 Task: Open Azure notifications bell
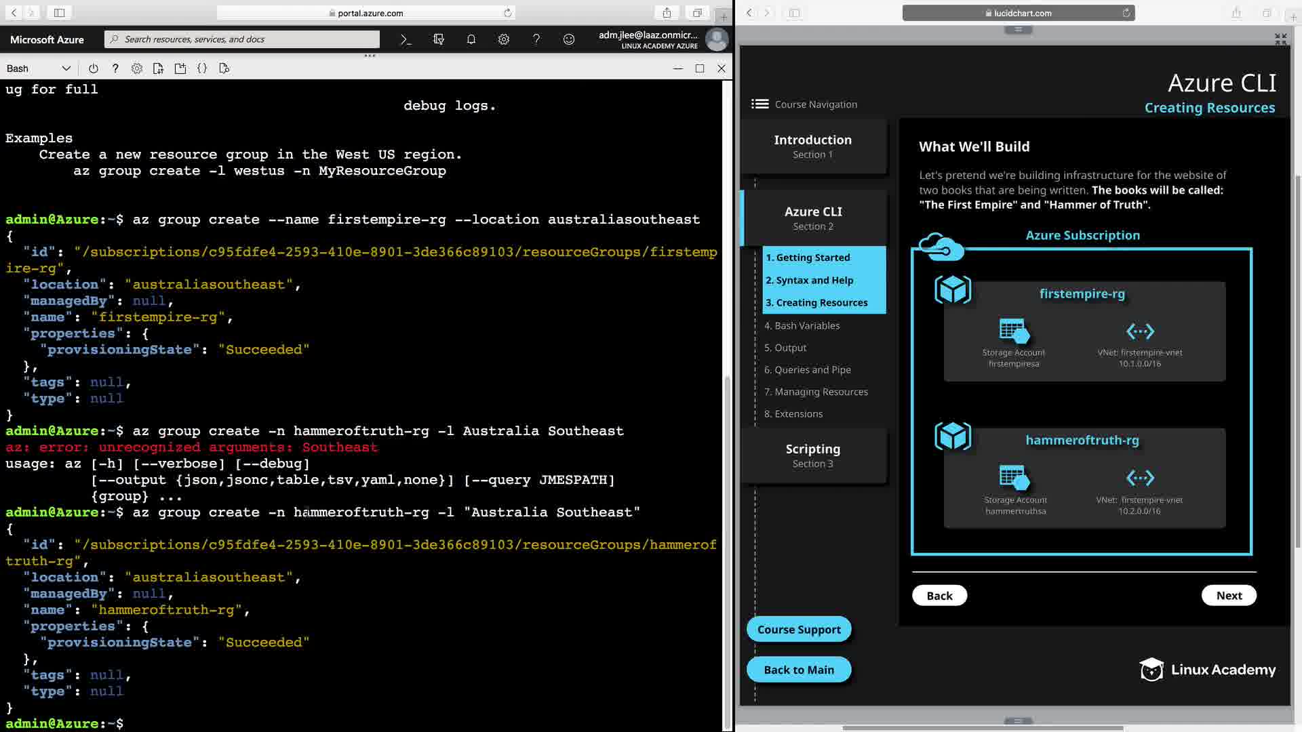[471, 39]
